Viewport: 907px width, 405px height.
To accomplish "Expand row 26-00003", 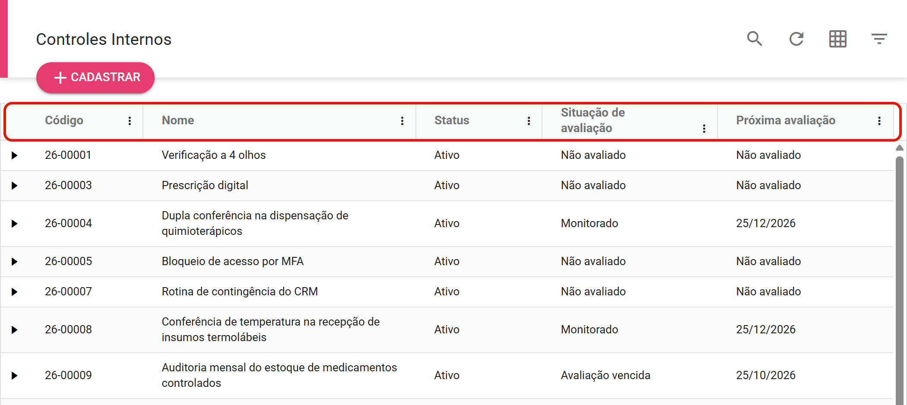I will tap(14, 186).
